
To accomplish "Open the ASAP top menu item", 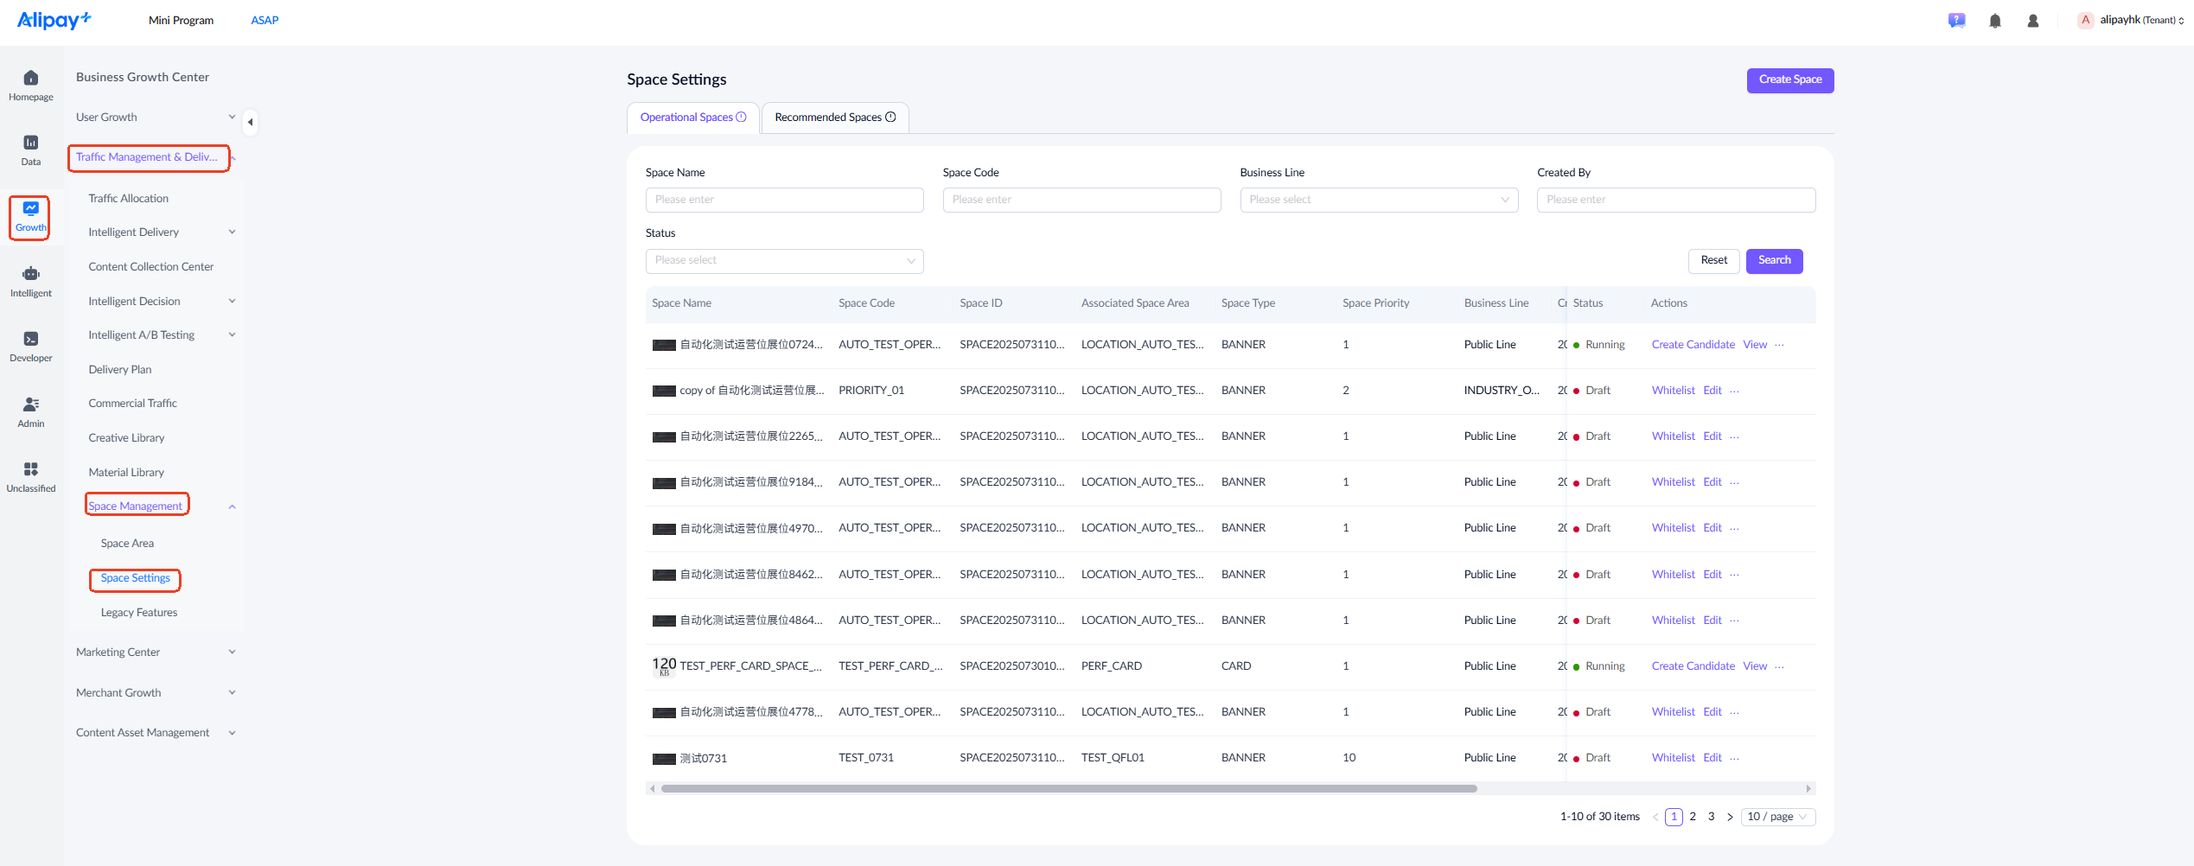I will tap(265, 21).
